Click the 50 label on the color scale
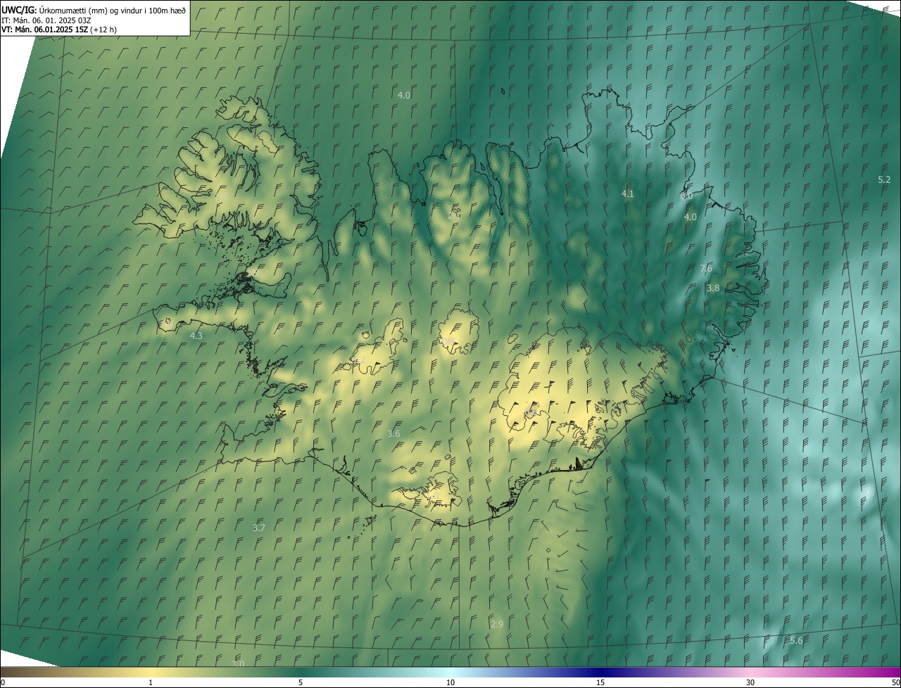 pyautogui.click(x=895, y=683)
